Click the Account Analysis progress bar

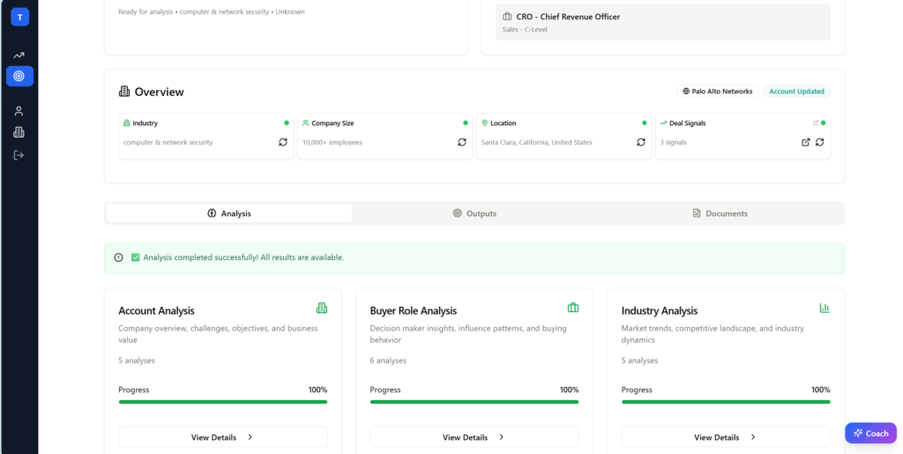click(x=222, y=402)
